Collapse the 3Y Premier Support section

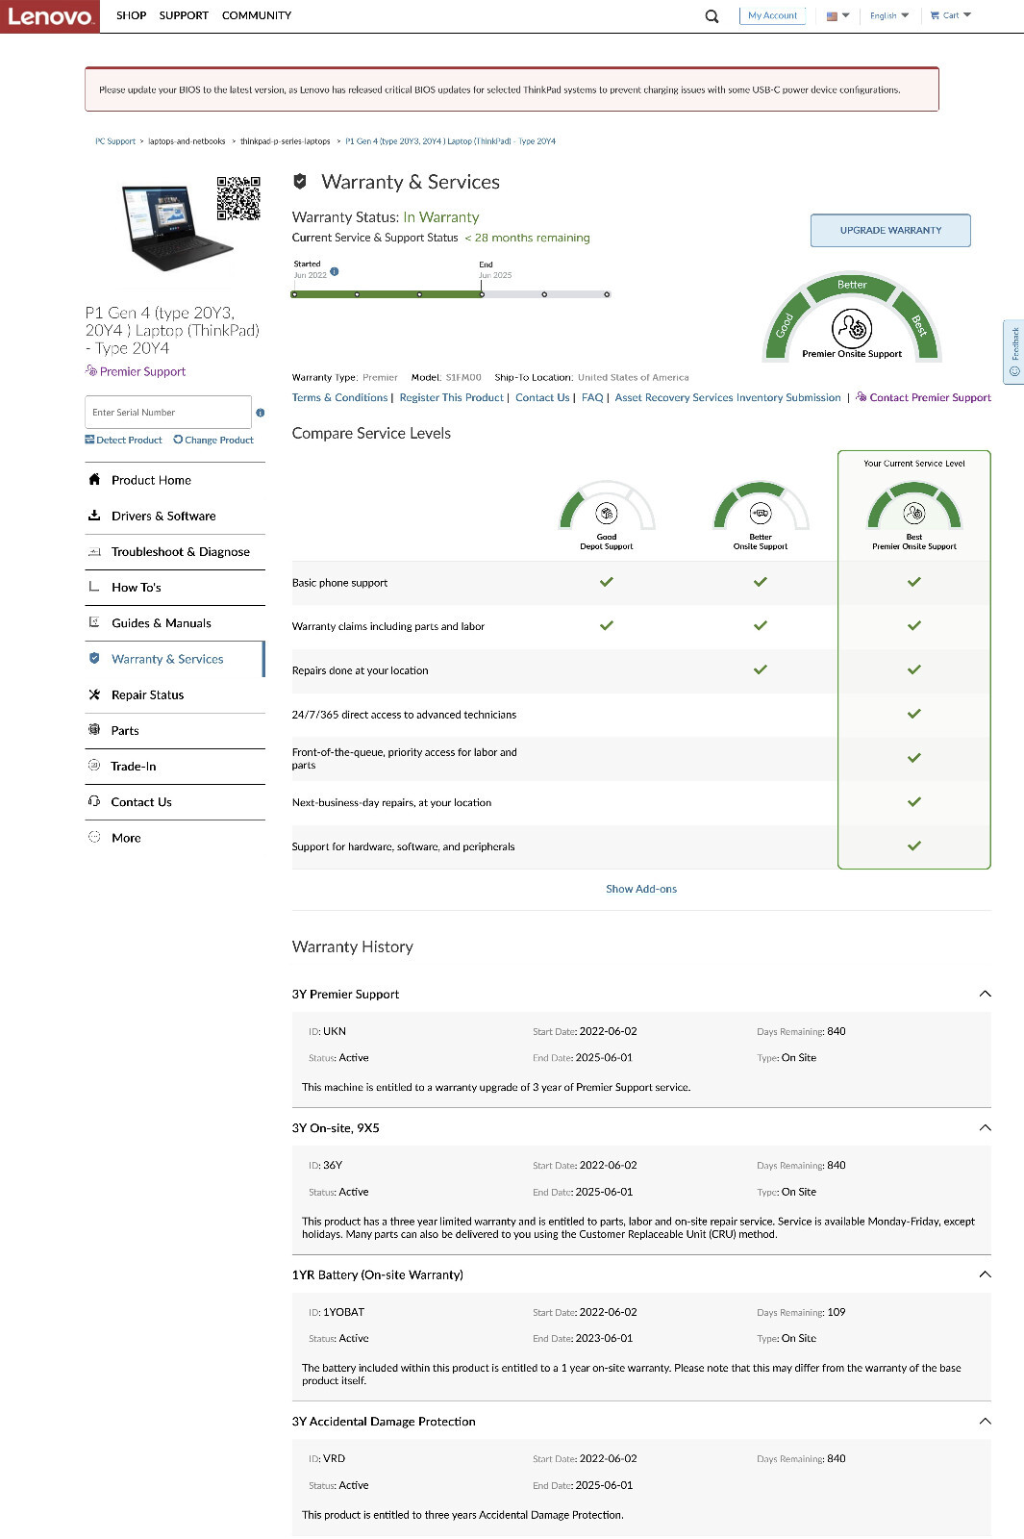coord(985,994)
